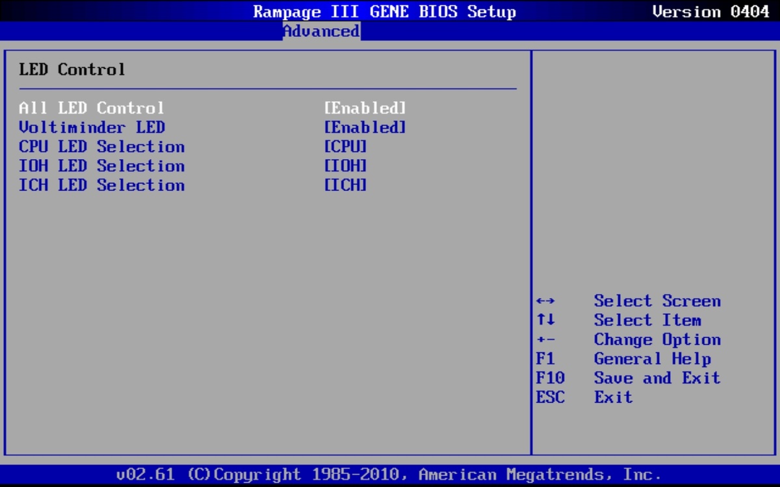780x487 pixels.
Task: Click the ICH LED Selection label
Action: [101, 186]
